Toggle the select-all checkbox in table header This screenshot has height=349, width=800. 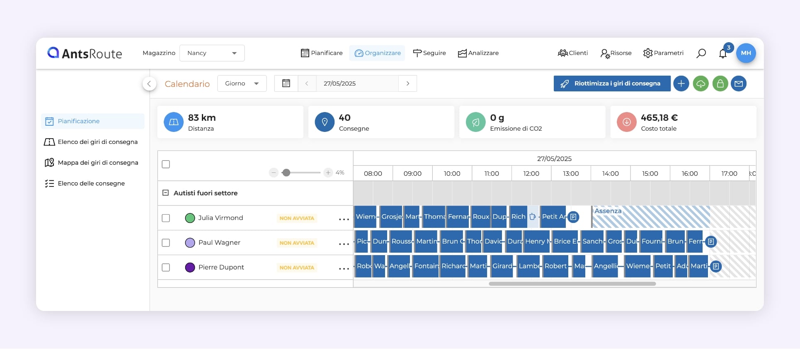[x=166, y=164]
